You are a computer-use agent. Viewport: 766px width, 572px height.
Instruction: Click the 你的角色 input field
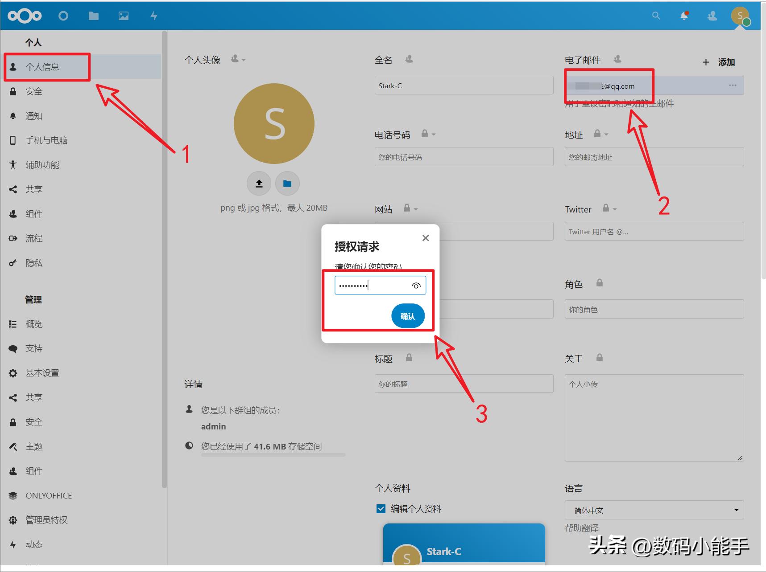(654, 309)
